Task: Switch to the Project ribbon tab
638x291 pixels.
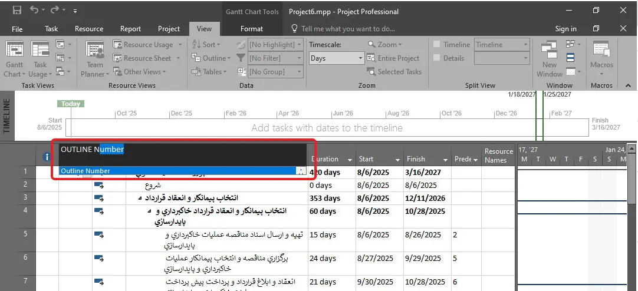Action: (x=169, y=29)
